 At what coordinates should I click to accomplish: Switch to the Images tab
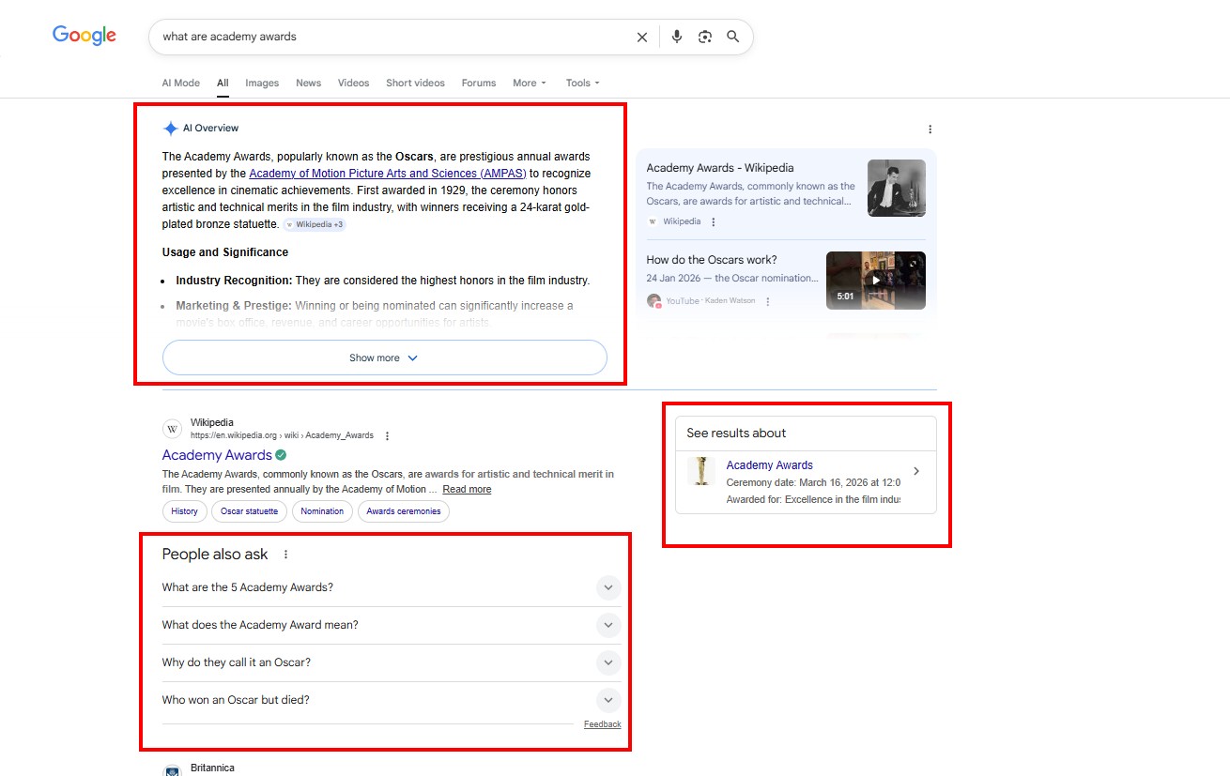pyautogui.click(x=262, y=83)
